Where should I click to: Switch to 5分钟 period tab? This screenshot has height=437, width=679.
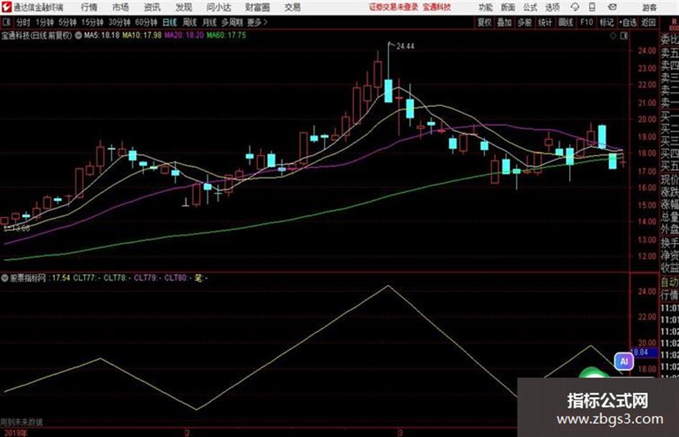[67, 22]
